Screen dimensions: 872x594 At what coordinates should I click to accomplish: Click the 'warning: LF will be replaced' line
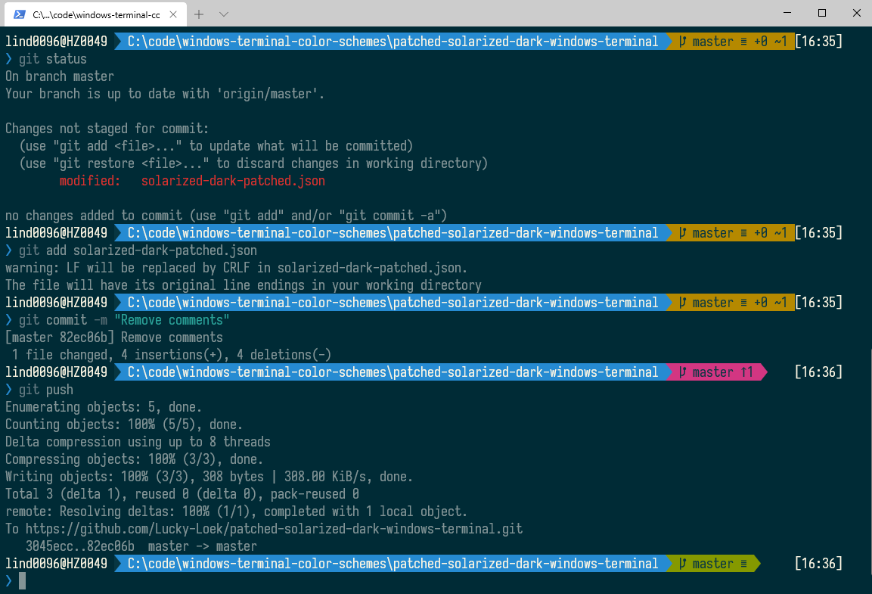[x=237, y=268]
